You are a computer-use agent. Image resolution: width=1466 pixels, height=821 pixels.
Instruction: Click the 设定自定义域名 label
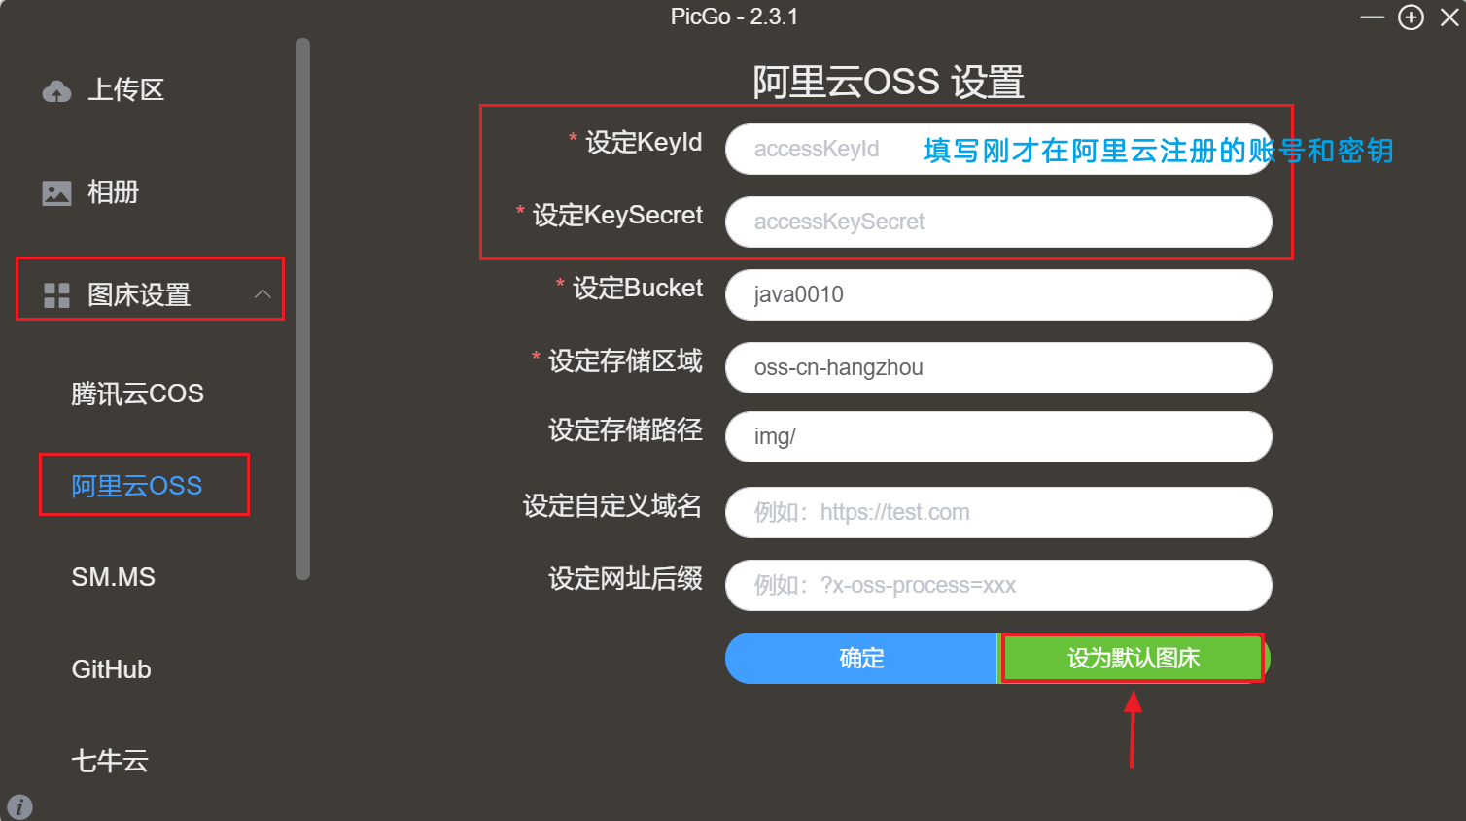pos(612,506)
